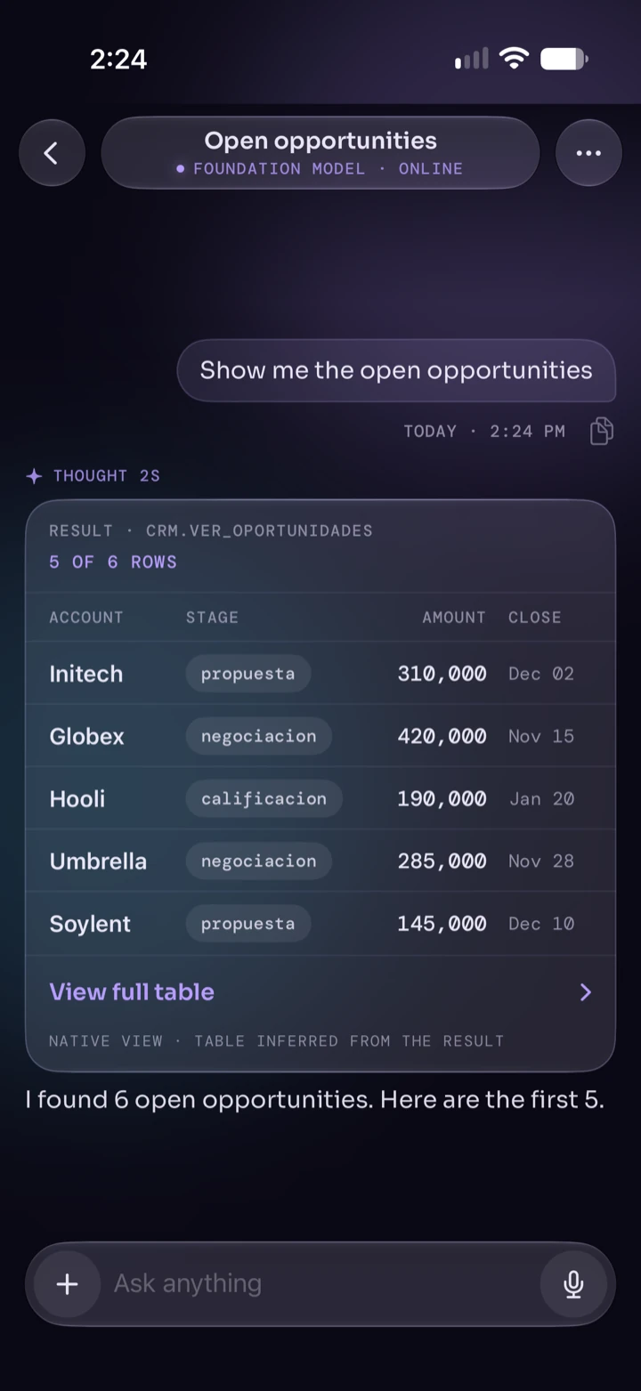This screenshot has height=1391, width=641.
Task: Sort by the Stage column header
Action: pyautogui.click(x=212, y=618)
